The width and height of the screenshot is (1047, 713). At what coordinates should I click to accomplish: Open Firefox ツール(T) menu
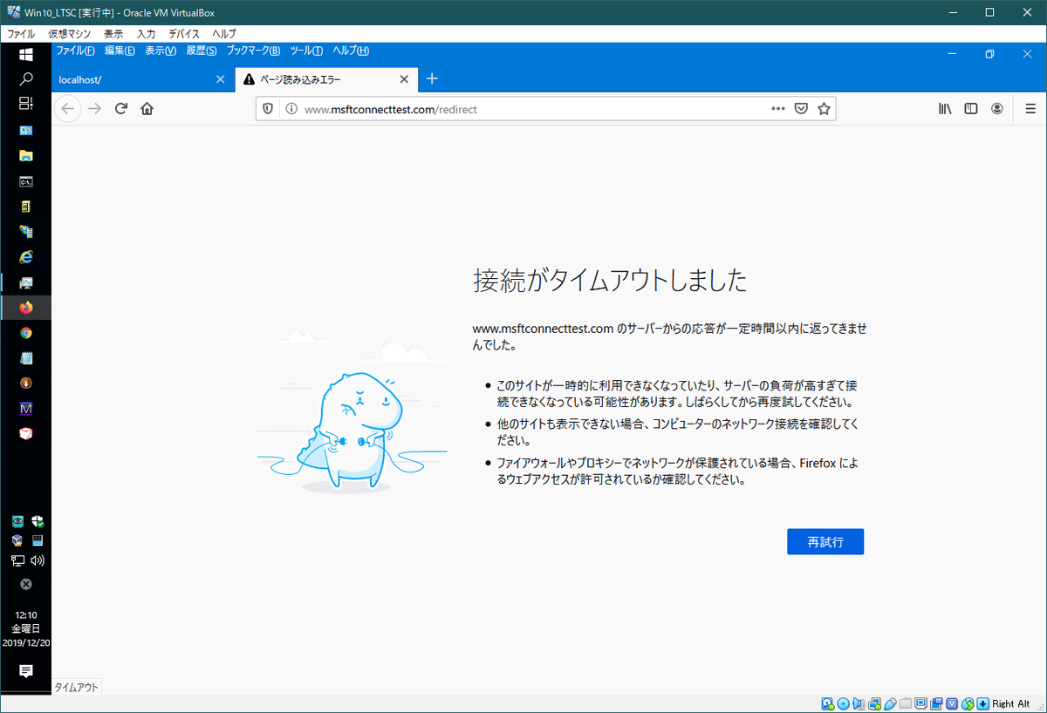(x=306, y=51)
